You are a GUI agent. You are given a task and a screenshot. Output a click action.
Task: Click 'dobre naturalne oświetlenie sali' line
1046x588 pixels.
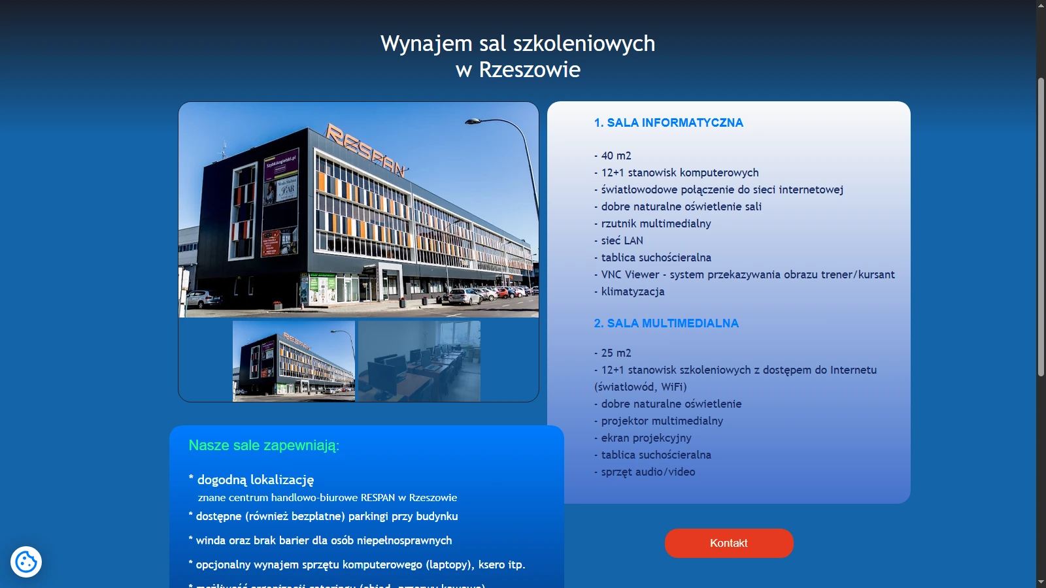tap(678, 206)
